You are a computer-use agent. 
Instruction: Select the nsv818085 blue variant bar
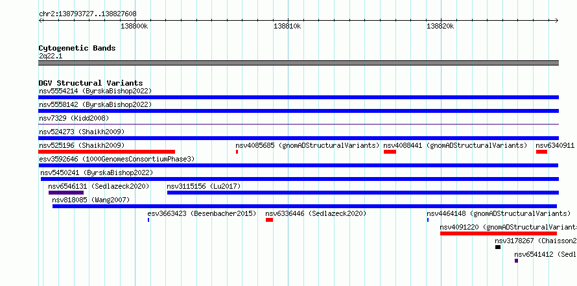[305, 206]
